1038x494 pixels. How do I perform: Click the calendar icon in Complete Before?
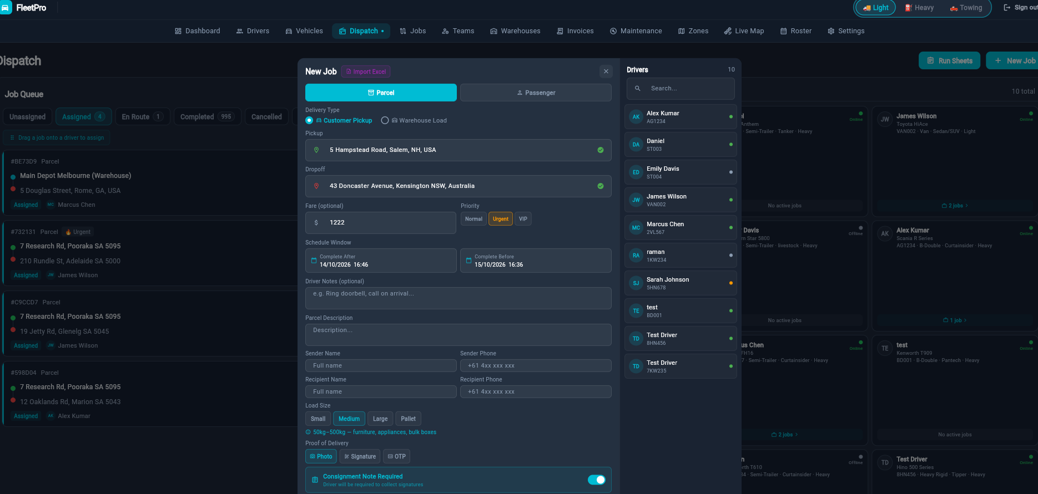(468, 261)
